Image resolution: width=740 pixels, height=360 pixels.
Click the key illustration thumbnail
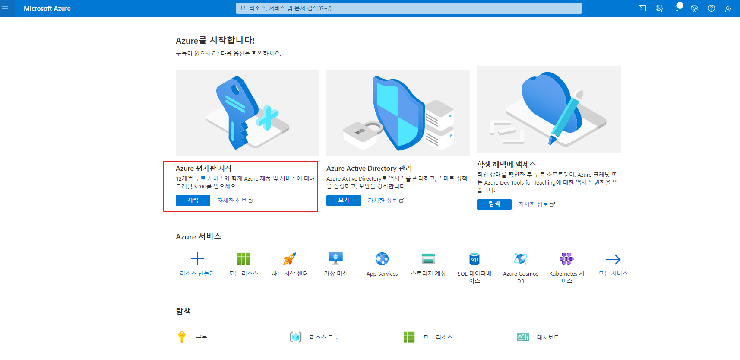[247, 113]
